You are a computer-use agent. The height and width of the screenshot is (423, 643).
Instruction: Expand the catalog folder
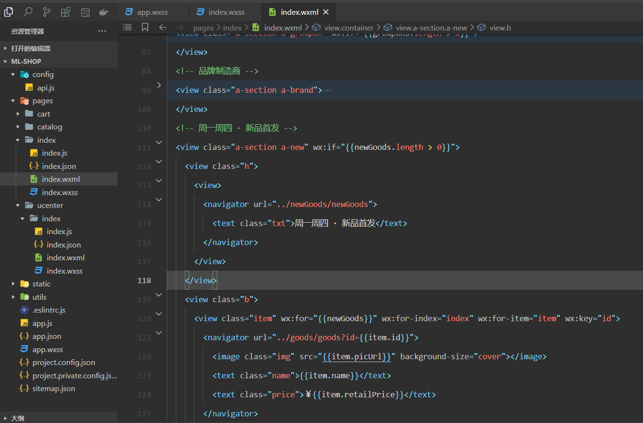(59, 127)
